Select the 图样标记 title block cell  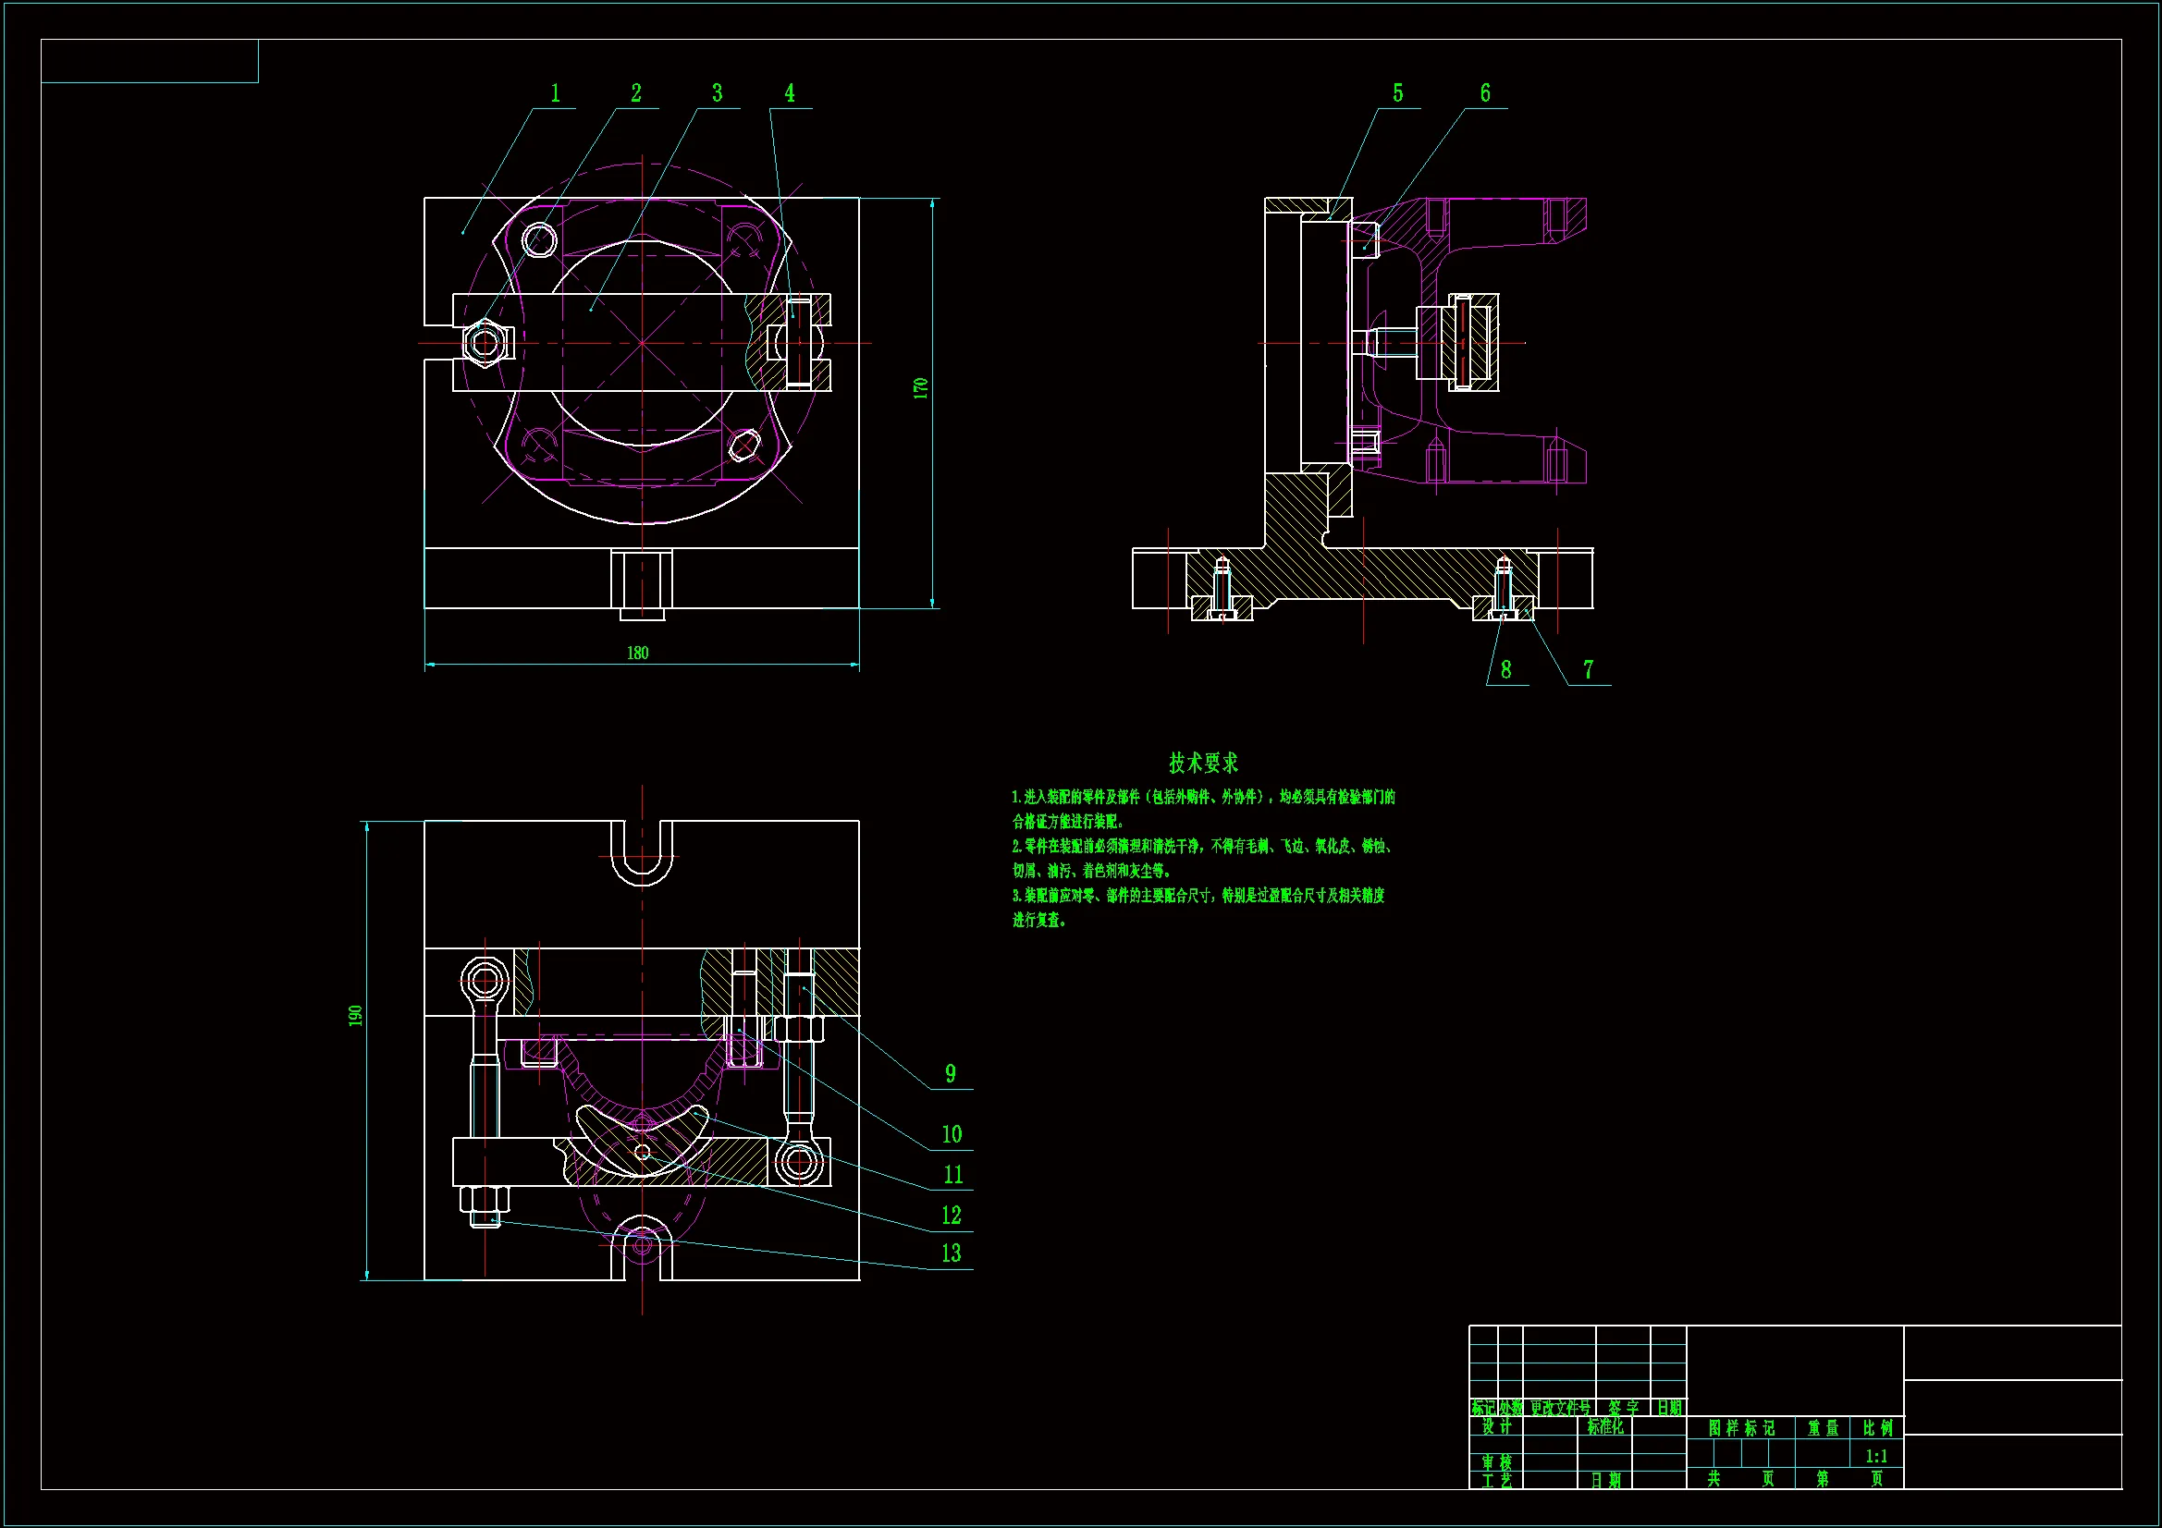click(x=1741, y=1428)
